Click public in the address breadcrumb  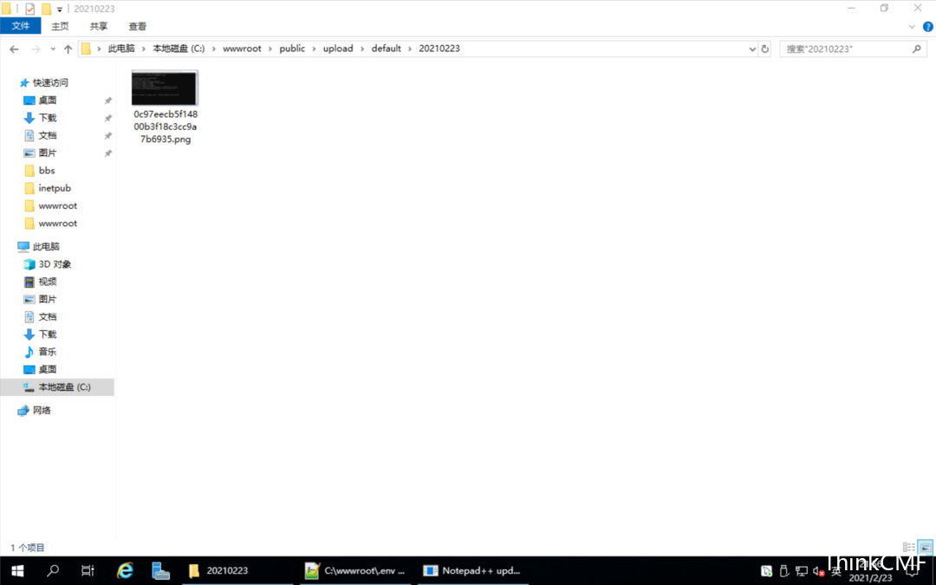(x=292, y=49)
